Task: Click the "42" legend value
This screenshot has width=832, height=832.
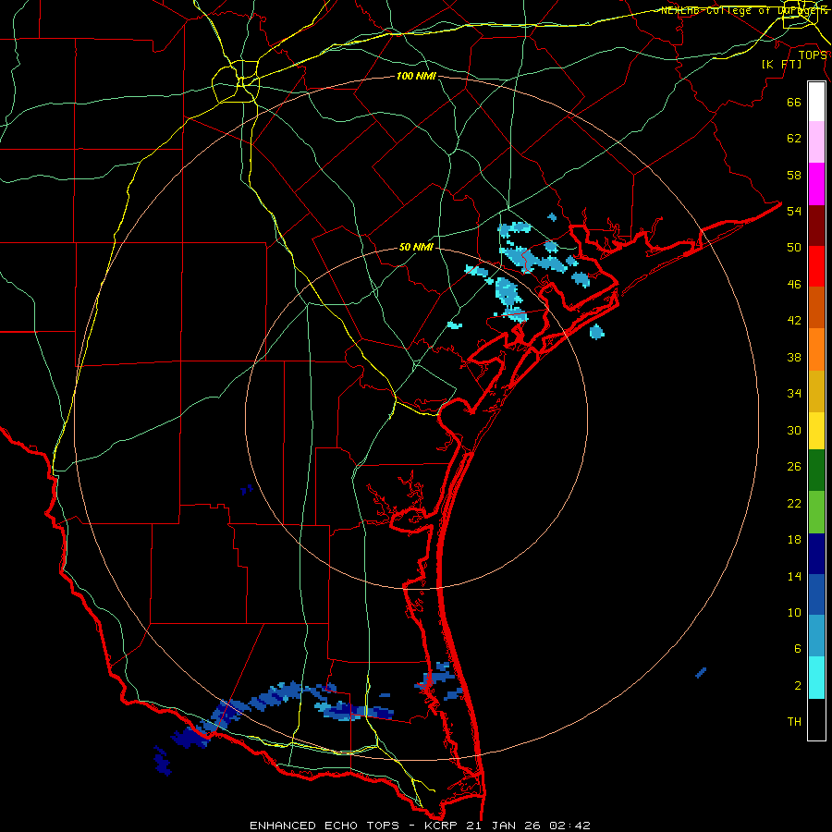Action: click(794, 320)
